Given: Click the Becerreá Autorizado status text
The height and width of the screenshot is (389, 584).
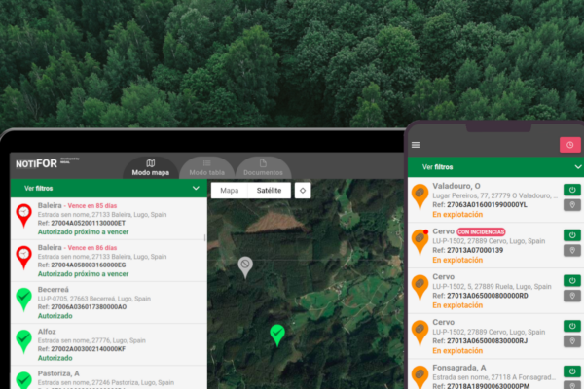Looking at the screenshot, I should 55,316.
